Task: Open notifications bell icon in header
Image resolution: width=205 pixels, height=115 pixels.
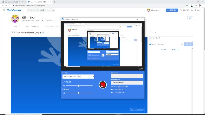Action: (181, 10)
